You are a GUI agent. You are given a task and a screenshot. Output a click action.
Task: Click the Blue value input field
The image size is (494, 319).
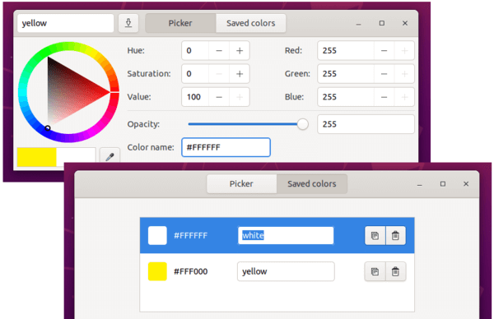(346, 97)
